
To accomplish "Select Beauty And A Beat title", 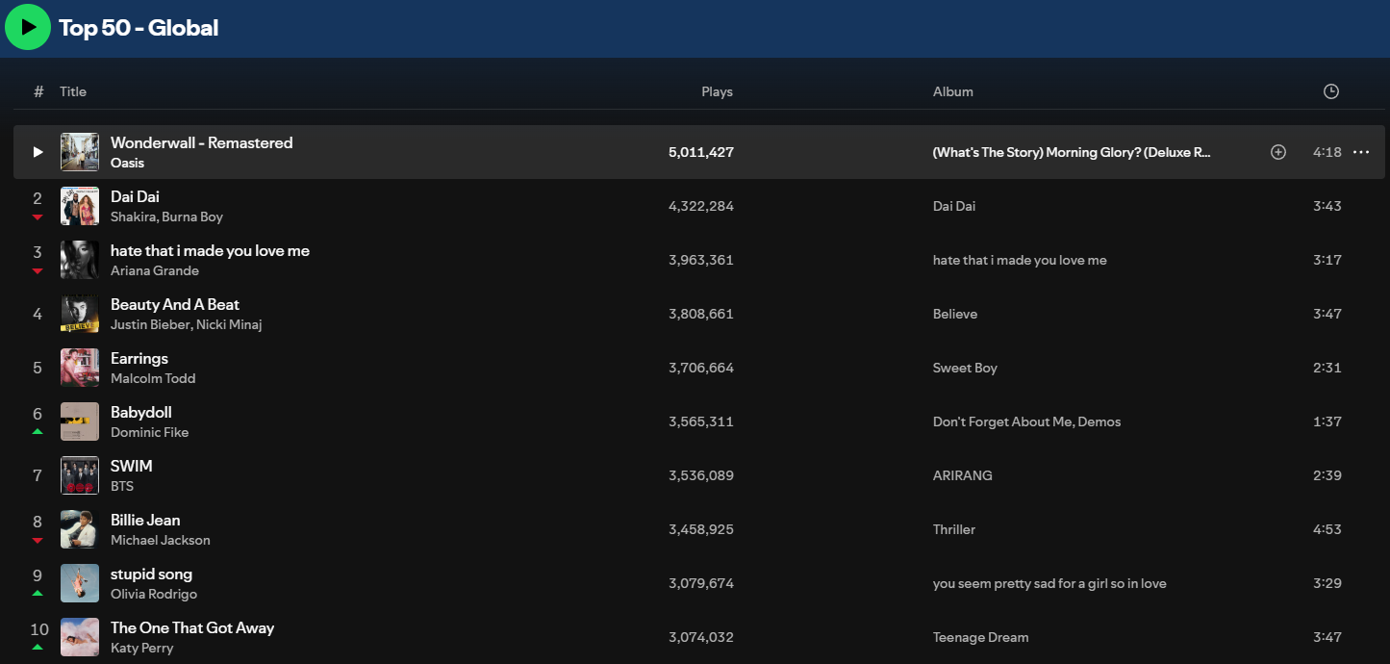I will [175, 304].
